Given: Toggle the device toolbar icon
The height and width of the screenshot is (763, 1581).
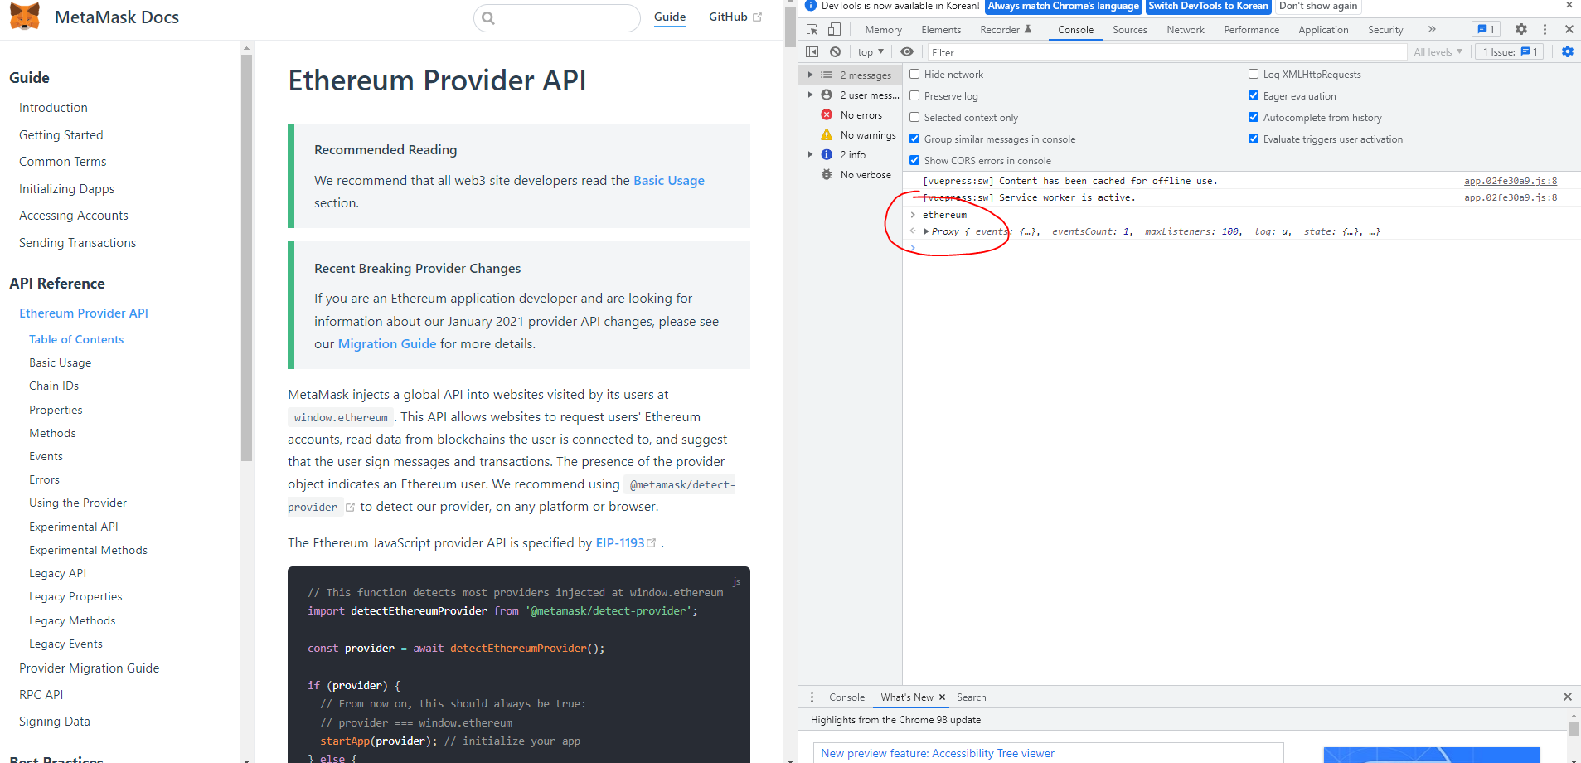Looking at the screenshot, I should pos(835,29).
